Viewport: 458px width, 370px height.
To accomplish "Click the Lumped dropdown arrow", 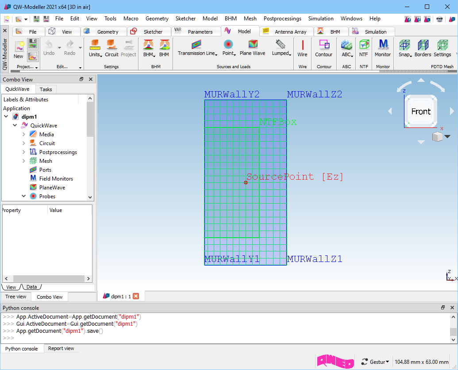I will tap(290, 54).
